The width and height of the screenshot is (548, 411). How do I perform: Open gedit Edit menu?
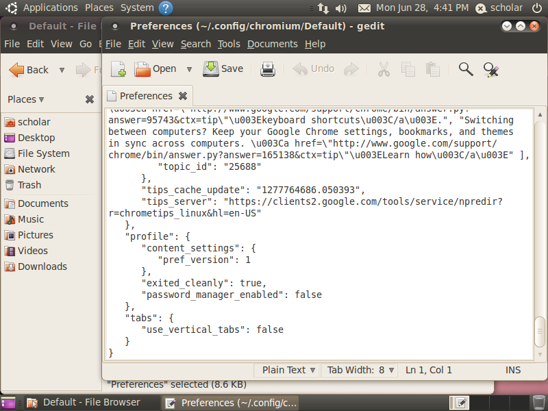click(136, 44)
